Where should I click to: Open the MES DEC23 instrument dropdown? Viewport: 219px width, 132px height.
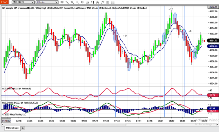tap(23, 2)
